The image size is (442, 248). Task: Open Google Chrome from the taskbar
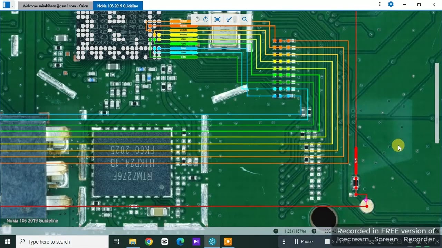(149, 241)
